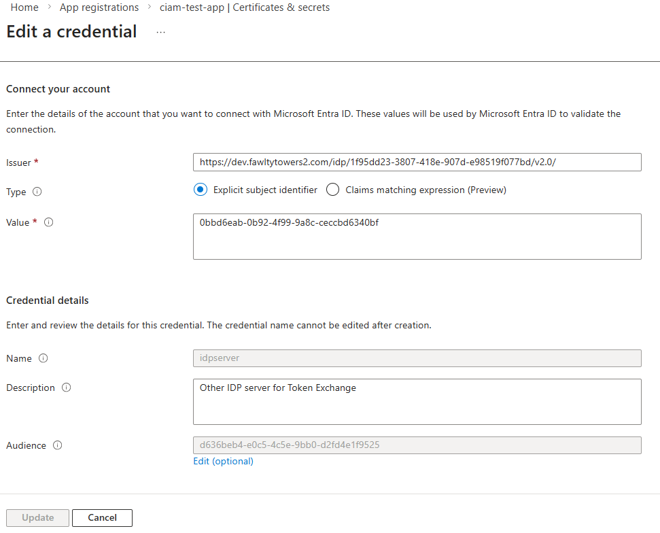This screenshot has height=533, width=660.
Task: Click the info icon next to Type
Action: [37, 192]
